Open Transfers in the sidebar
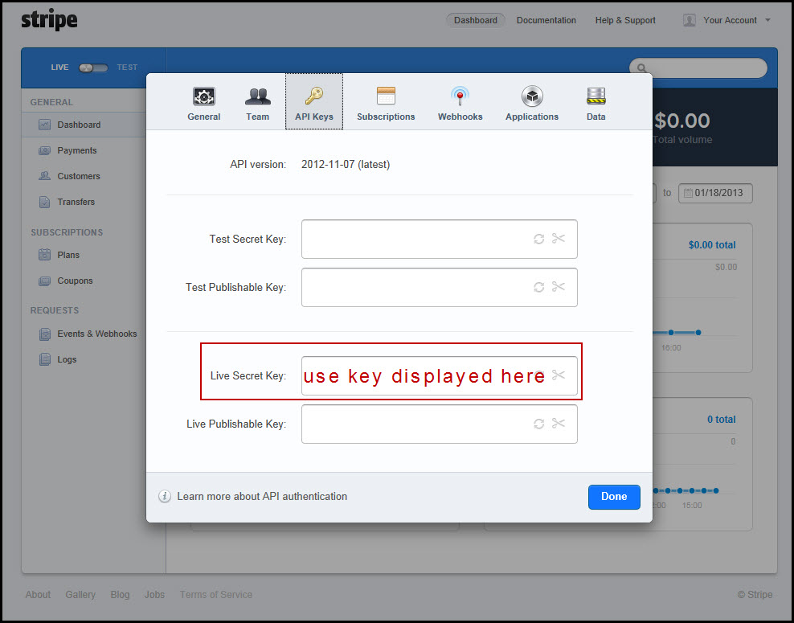Image resolution: width=794 pixels, height=623 pixels. pos(76,202)
